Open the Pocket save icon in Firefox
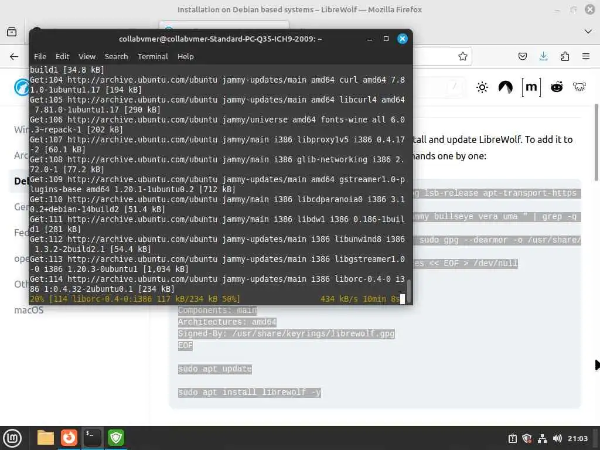The width and height of the screenshot is (600, 450). (522, 57)
